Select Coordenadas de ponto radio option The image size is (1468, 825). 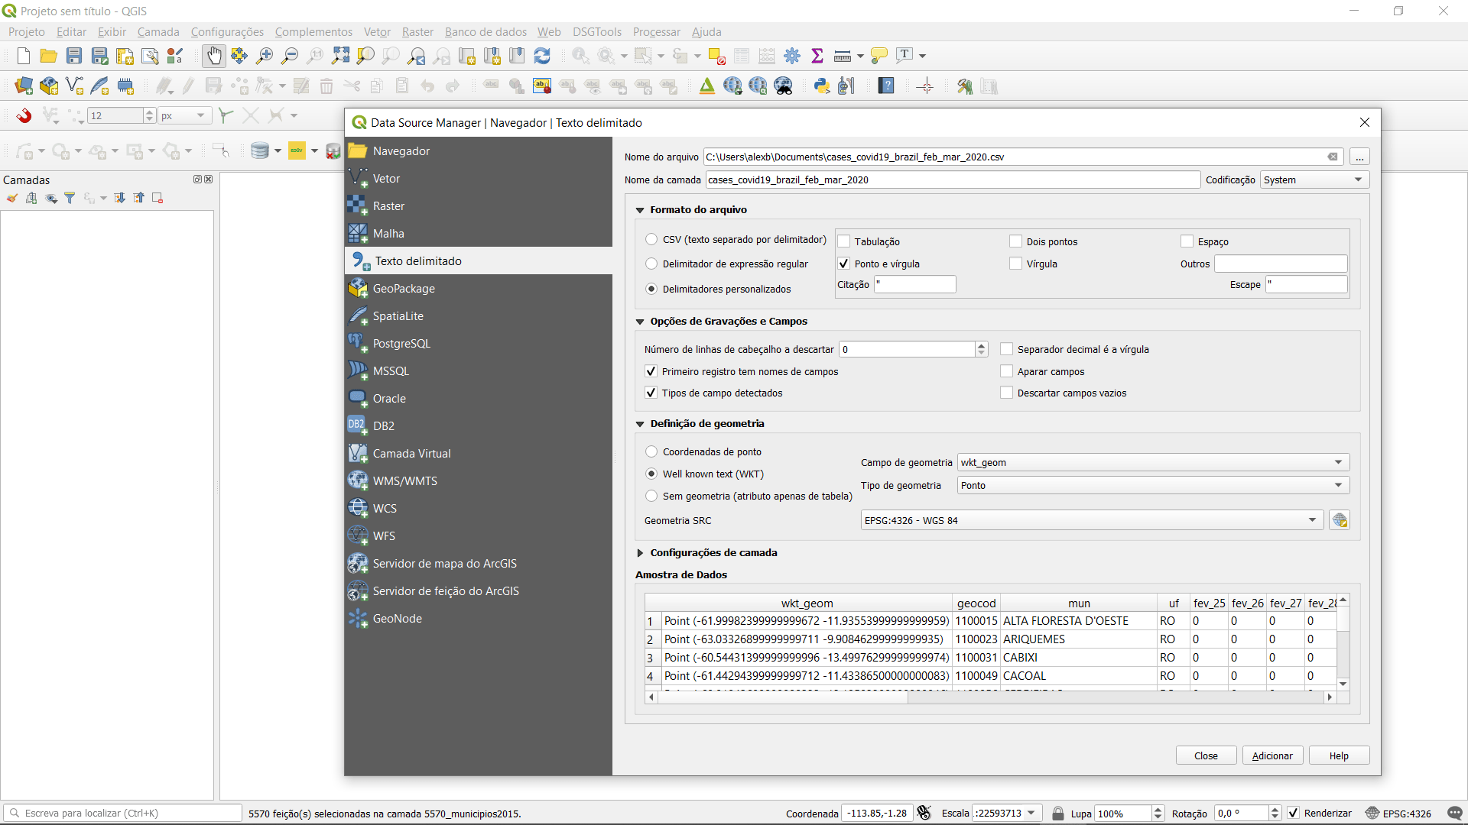click(x=651, y=452)
